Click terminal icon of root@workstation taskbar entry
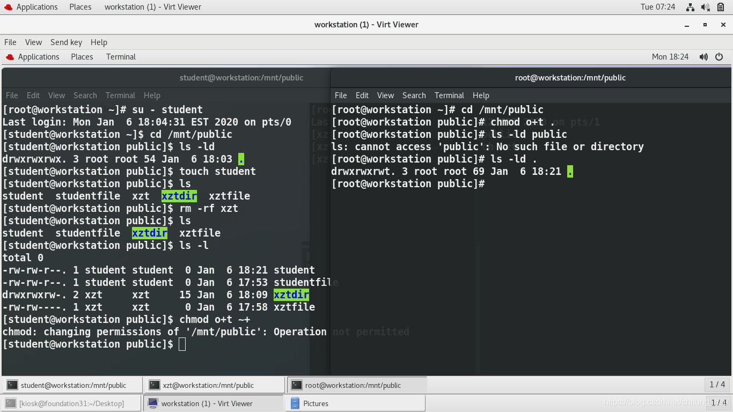Viewport: 733px width, 412px height. pos(297,385)
